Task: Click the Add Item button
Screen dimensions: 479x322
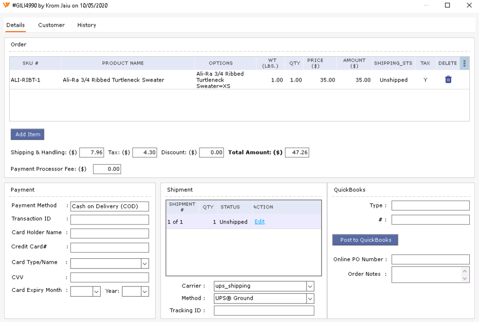Action: click(28, 135)
